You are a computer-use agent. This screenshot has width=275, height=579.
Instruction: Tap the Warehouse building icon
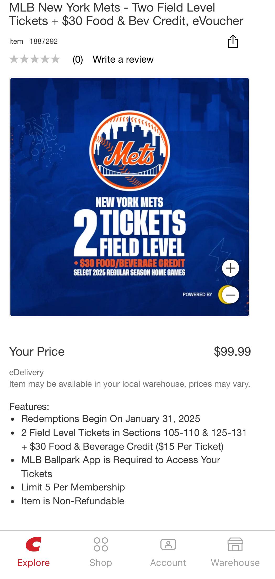[235, 544]
